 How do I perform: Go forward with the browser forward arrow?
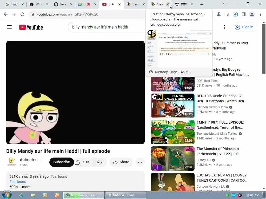[14, 15]
